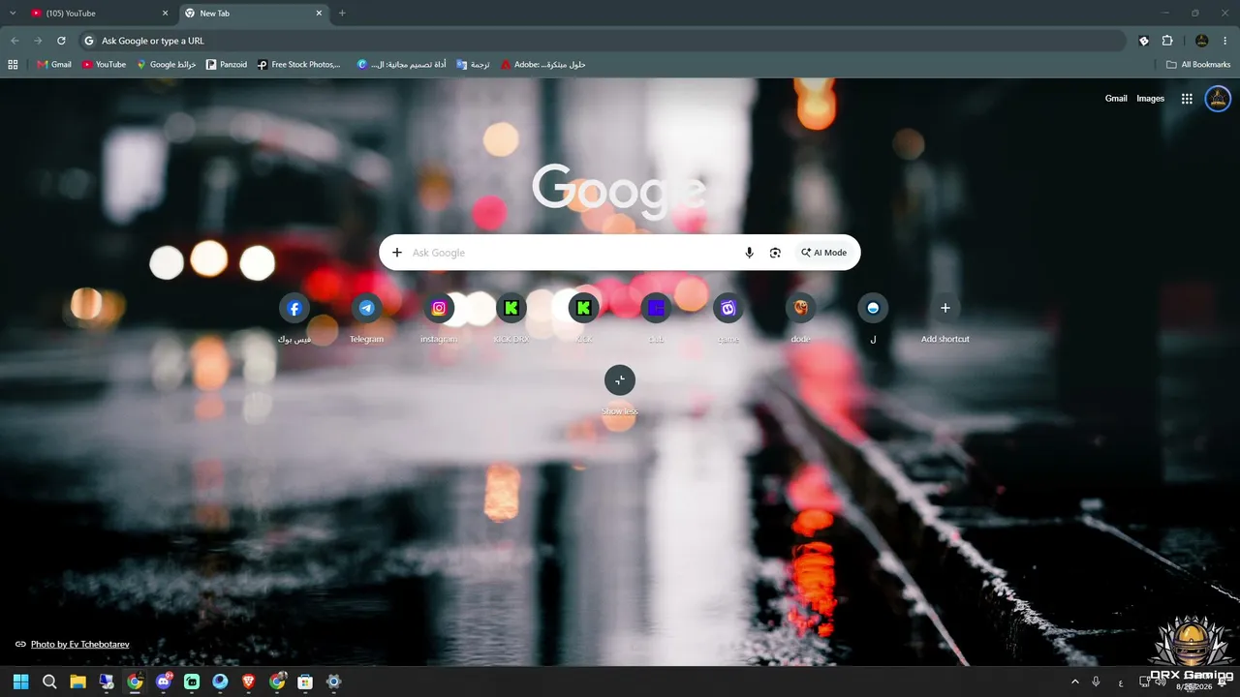Open the Windows Start menu
1240x697 pixels.
coord(21,682)
